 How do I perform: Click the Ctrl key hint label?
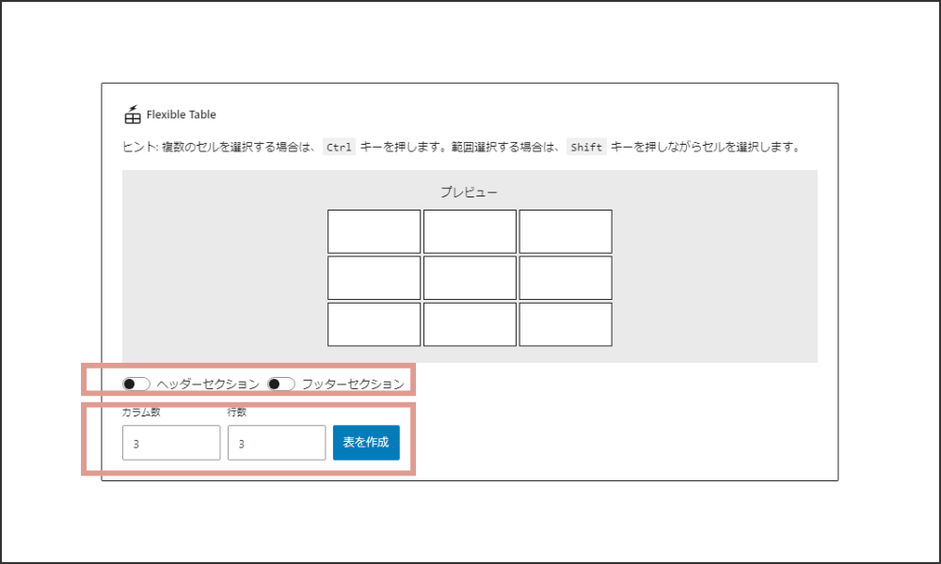click(x=339, y=147)
